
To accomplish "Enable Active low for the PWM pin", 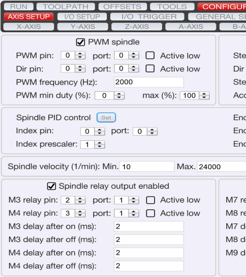I will pos(150,55).
